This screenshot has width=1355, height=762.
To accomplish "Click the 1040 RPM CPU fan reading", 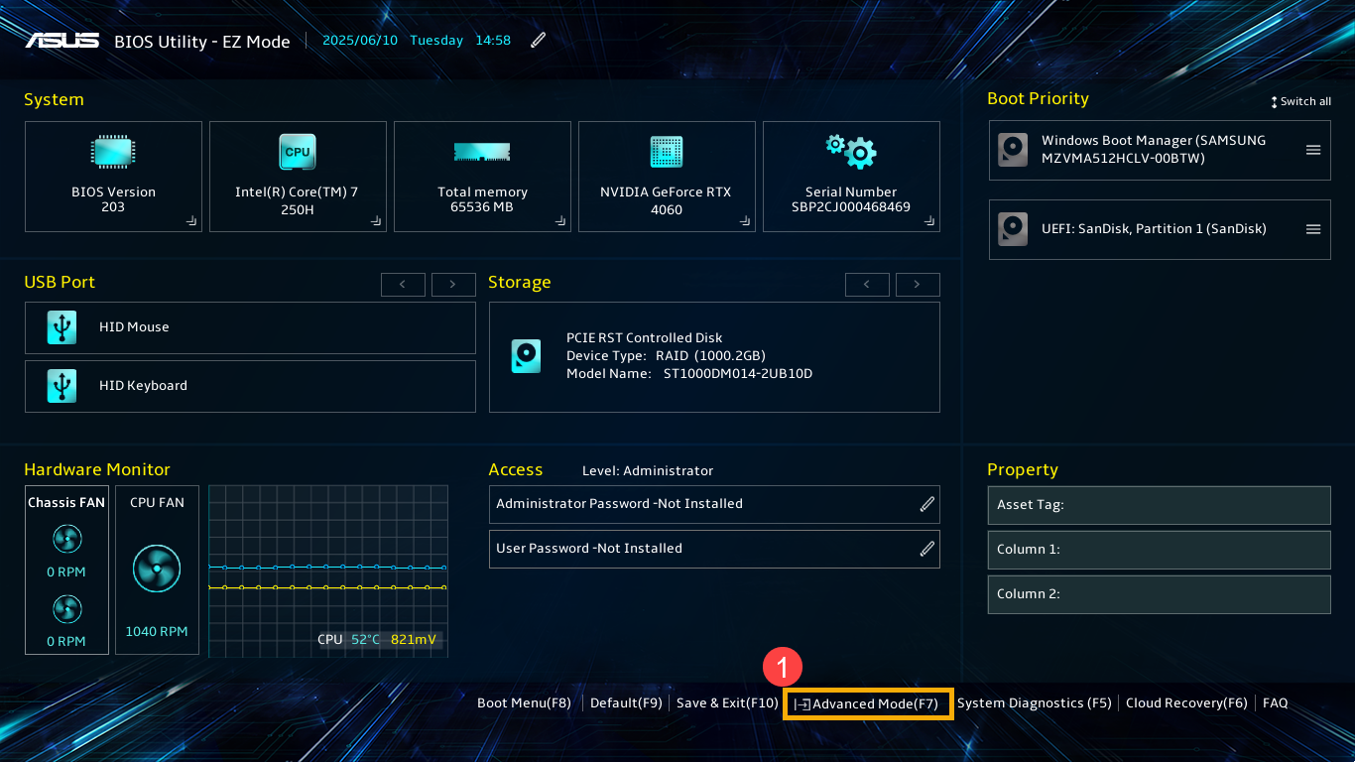I will [x=157, y=632].
